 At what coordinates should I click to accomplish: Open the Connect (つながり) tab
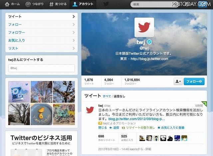pyautogui.click(x=35, y=4)
